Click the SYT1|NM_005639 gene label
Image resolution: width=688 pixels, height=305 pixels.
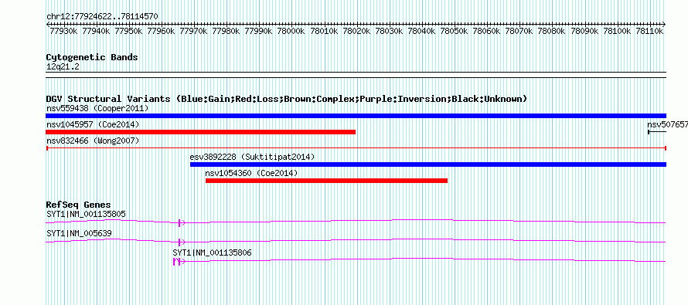click(79, 233)
